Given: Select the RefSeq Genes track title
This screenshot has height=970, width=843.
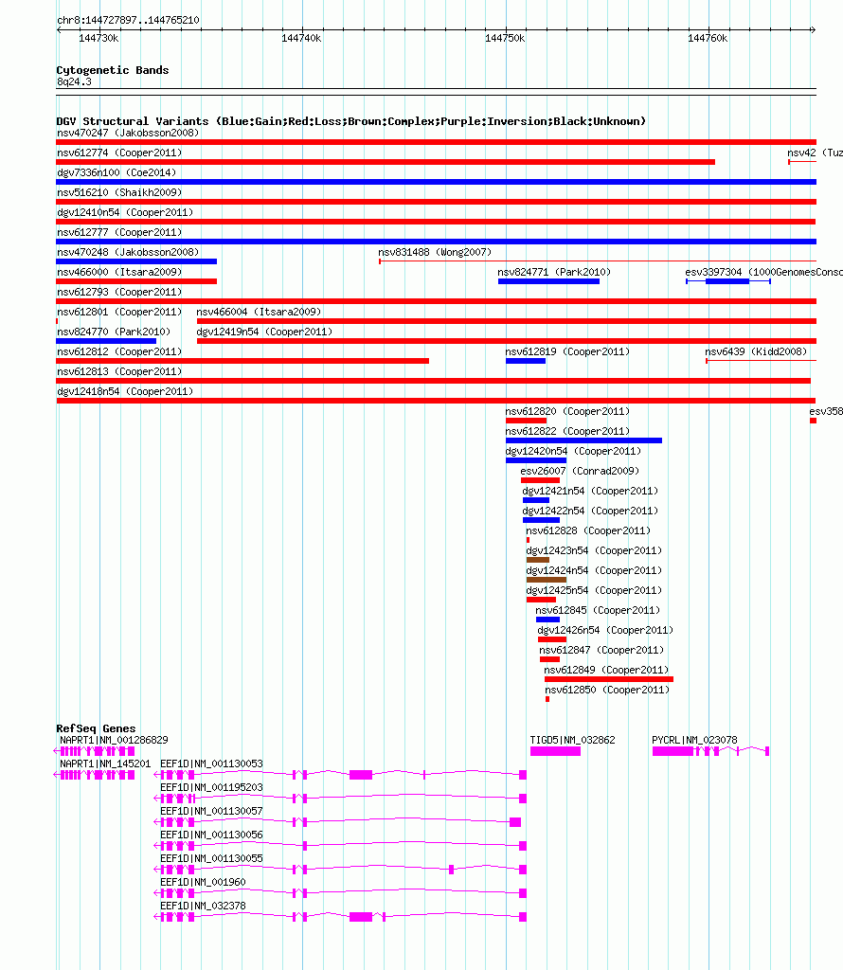Looking at the screenshot, I should point(96,728).
